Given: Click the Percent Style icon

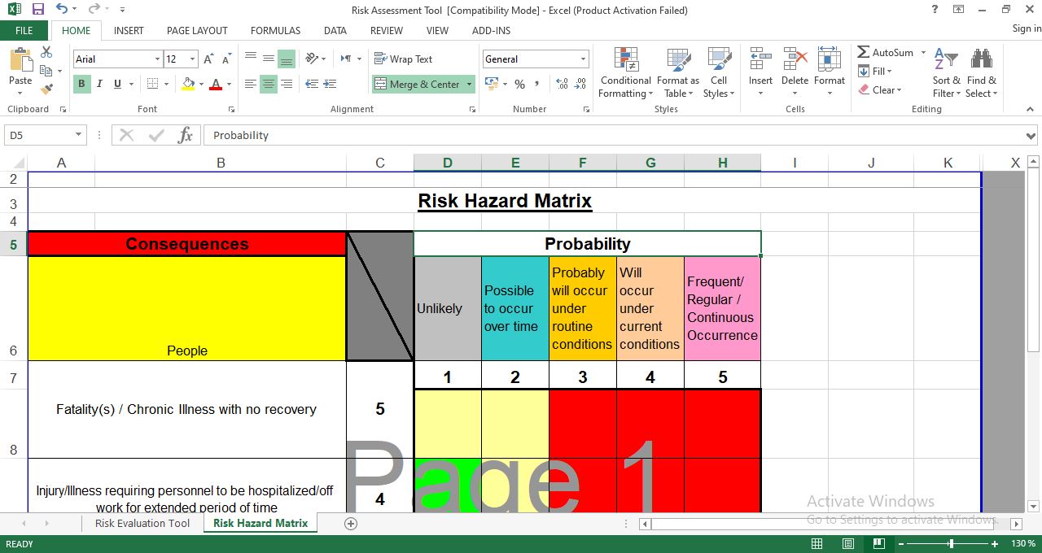Looking at the screenshot, I should pos(519,83).
